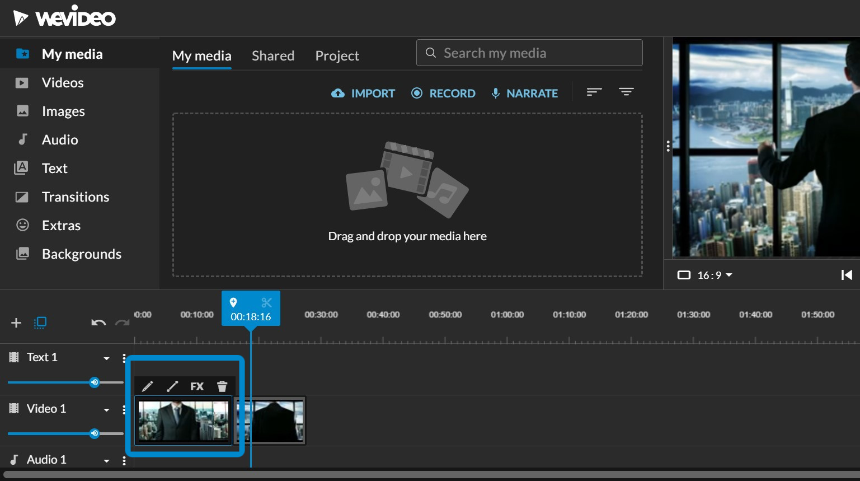
Task: Toggle the timeline snapping icon
Action: pyautogui.click(x=40, y=323)
